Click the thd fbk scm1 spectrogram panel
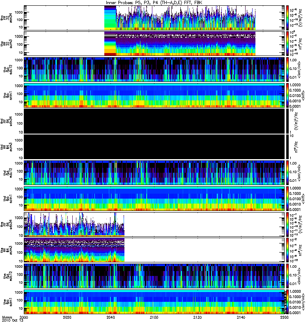 click(154, 199)
